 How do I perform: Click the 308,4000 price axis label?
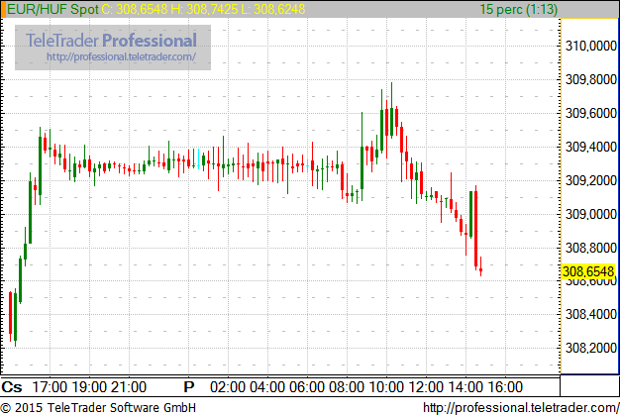pos(591,314)
